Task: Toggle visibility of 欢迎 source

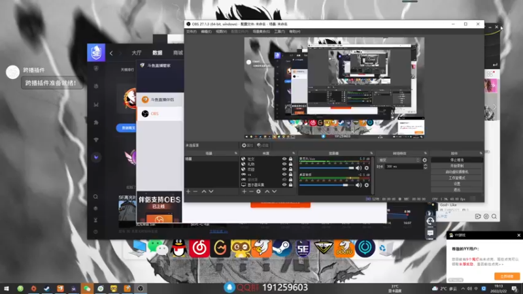Action: click(284, 169)
